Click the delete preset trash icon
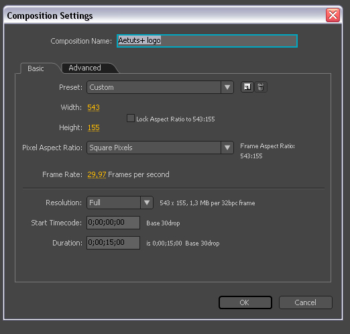The height and width of the screenshot is (334, 350). tap(261, 87)
